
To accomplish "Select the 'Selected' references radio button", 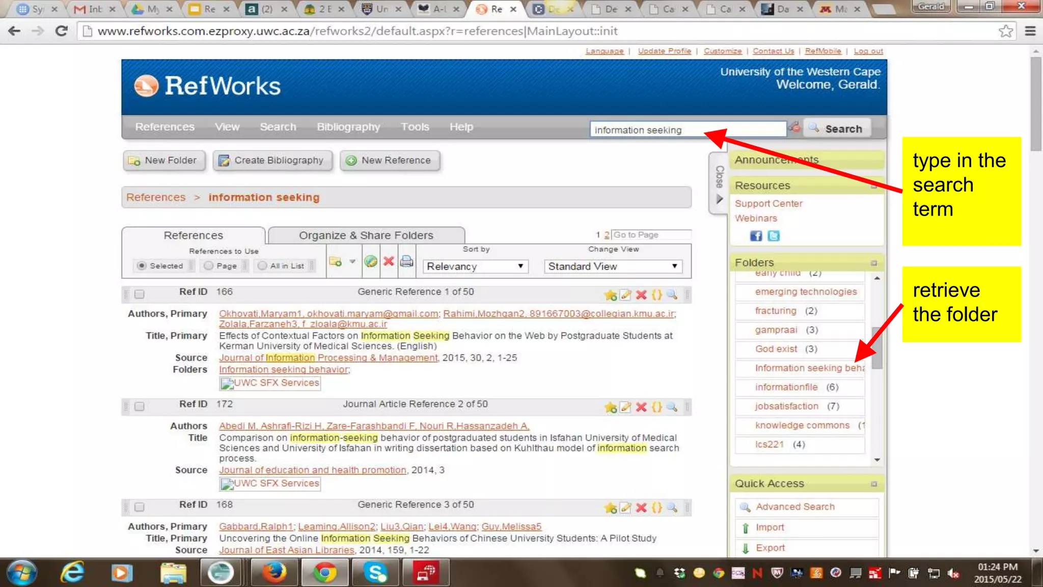I will (x=142, y=265).
